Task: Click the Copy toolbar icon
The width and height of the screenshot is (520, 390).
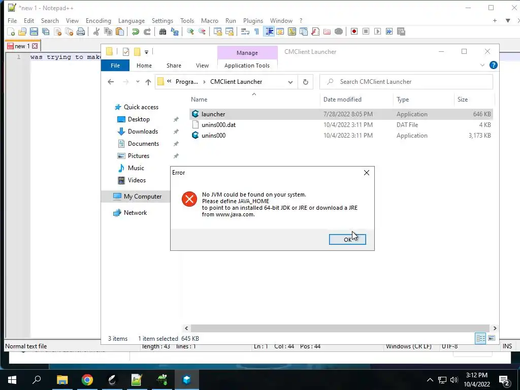Action: 108,31
